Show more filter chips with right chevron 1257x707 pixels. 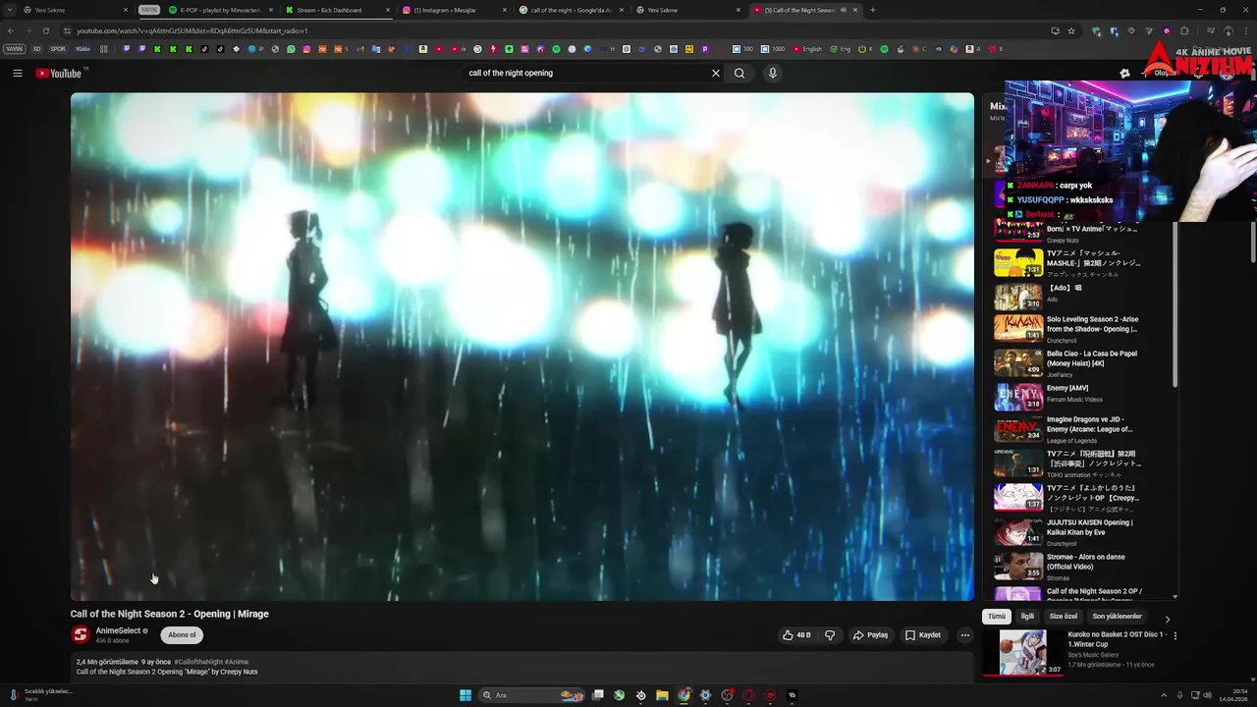(1167, 619)
